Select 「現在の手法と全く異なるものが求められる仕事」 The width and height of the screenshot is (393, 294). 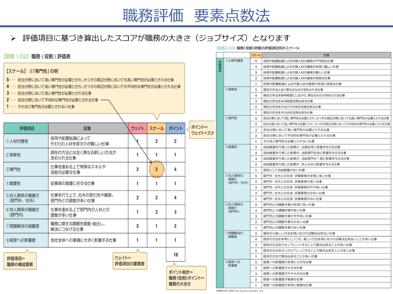[293, 90]
